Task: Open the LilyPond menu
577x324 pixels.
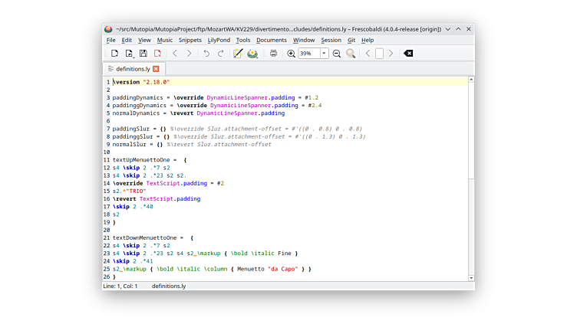Action: click(219, 40)
